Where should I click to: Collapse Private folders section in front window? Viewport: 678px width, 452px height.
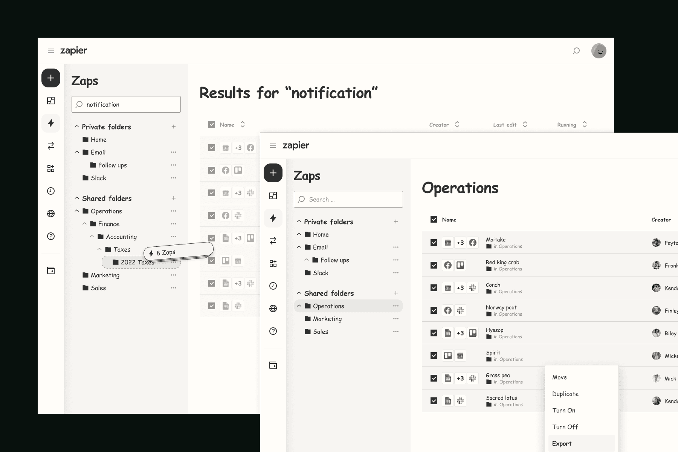pos(299,221)
